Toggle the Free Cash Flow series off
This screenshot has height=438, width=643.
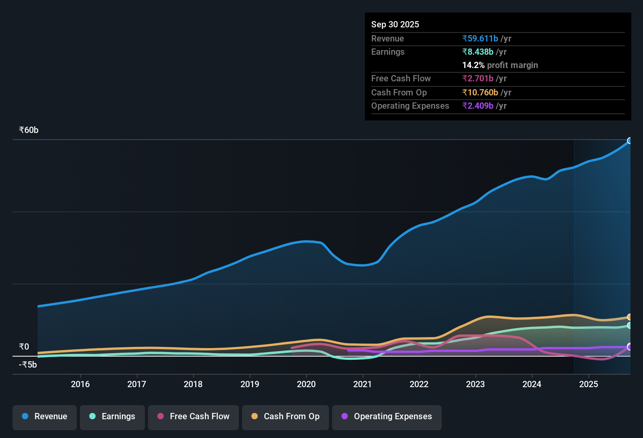point(193,416)
